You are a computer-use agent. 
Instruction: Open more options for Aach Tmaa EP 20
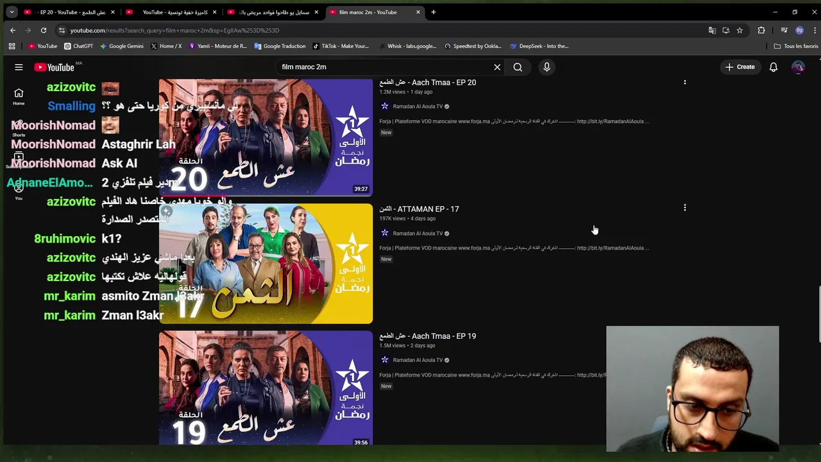pos(684,82)
